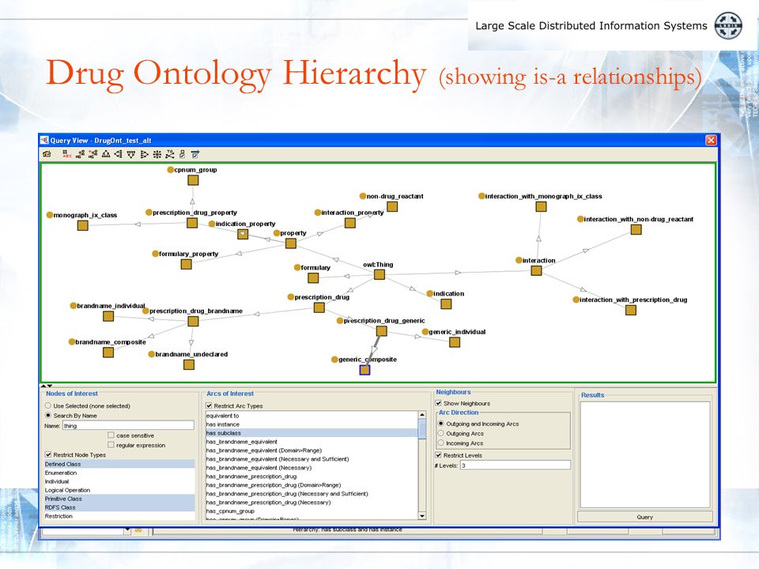Image resolution: width=759 pixels, height=569 pixels.
Task: Click the arc list scrollbar up arrow
Action: pos(422,415)
